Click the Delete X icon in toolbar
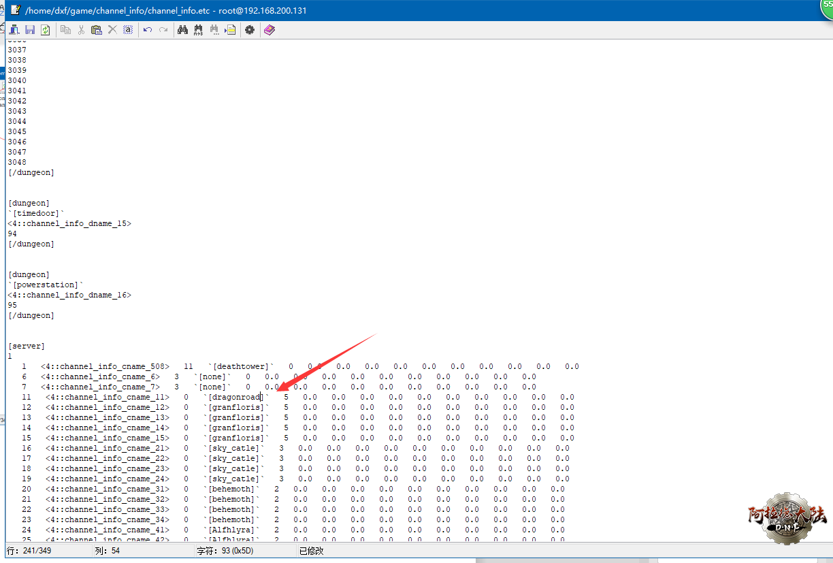 [x=112, y=30]
